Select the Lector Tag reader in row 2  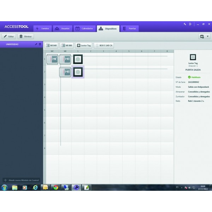(78, 72)
